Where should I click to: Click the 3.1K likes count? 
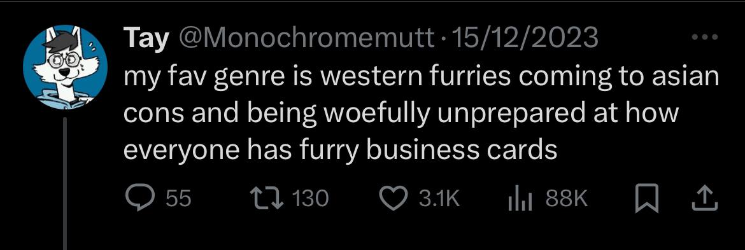[439, 198]
